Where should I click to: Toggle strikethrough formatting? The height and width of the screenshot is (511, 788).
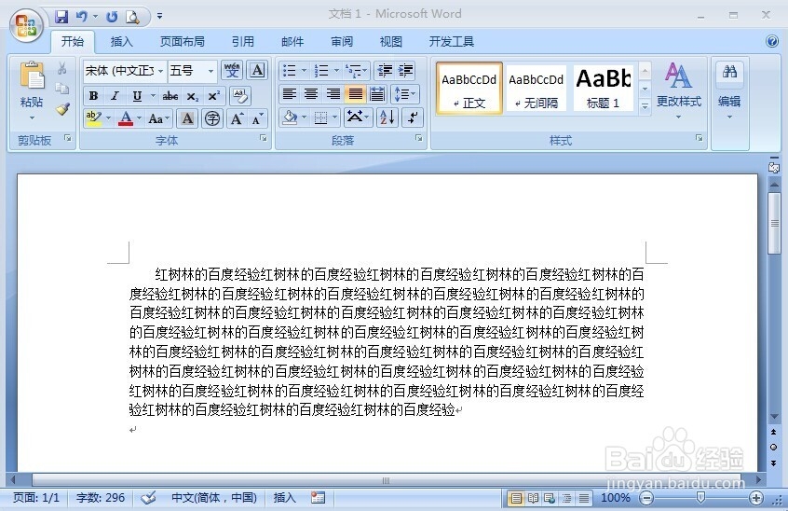[x=170, y=95]
